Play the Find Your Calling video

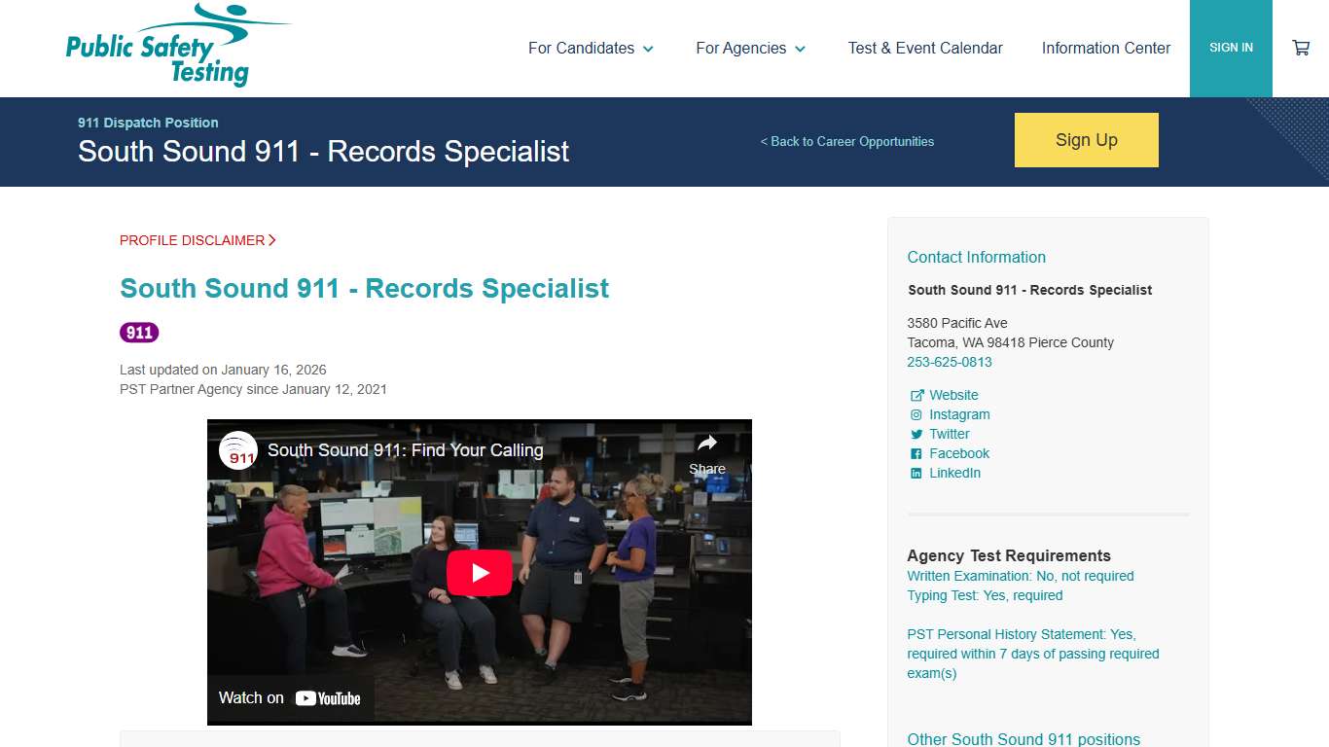tap(479, 573)
